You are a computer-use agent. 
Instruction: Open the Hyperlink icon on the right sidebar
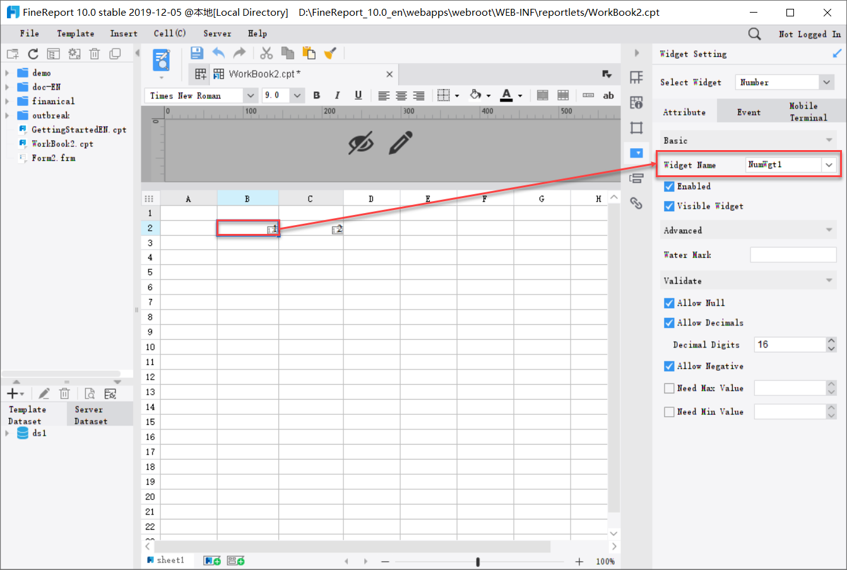636,203
